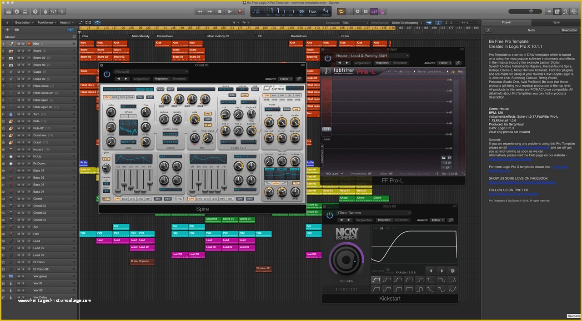Open House - Loud & Punchy MdH preset dropdown

coord(372,55)
